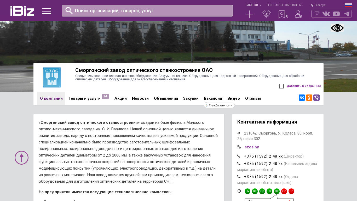Select the Сб weekday circle
This screenshot has width=357, height=201.
pyautogui.click(x=284, y=191)
